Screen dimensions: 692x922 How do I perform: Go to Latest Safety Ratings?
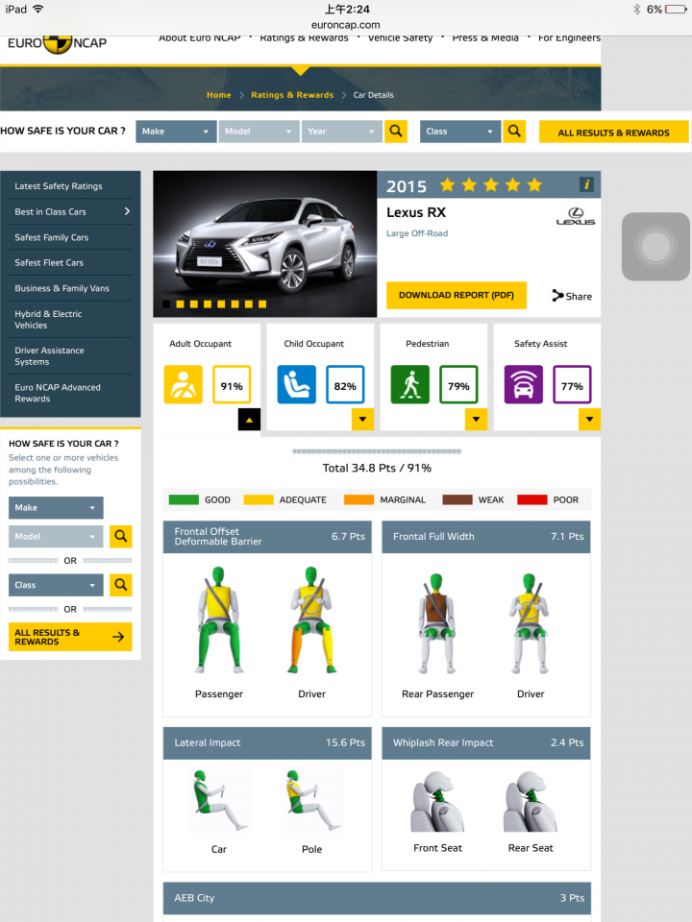59,185
